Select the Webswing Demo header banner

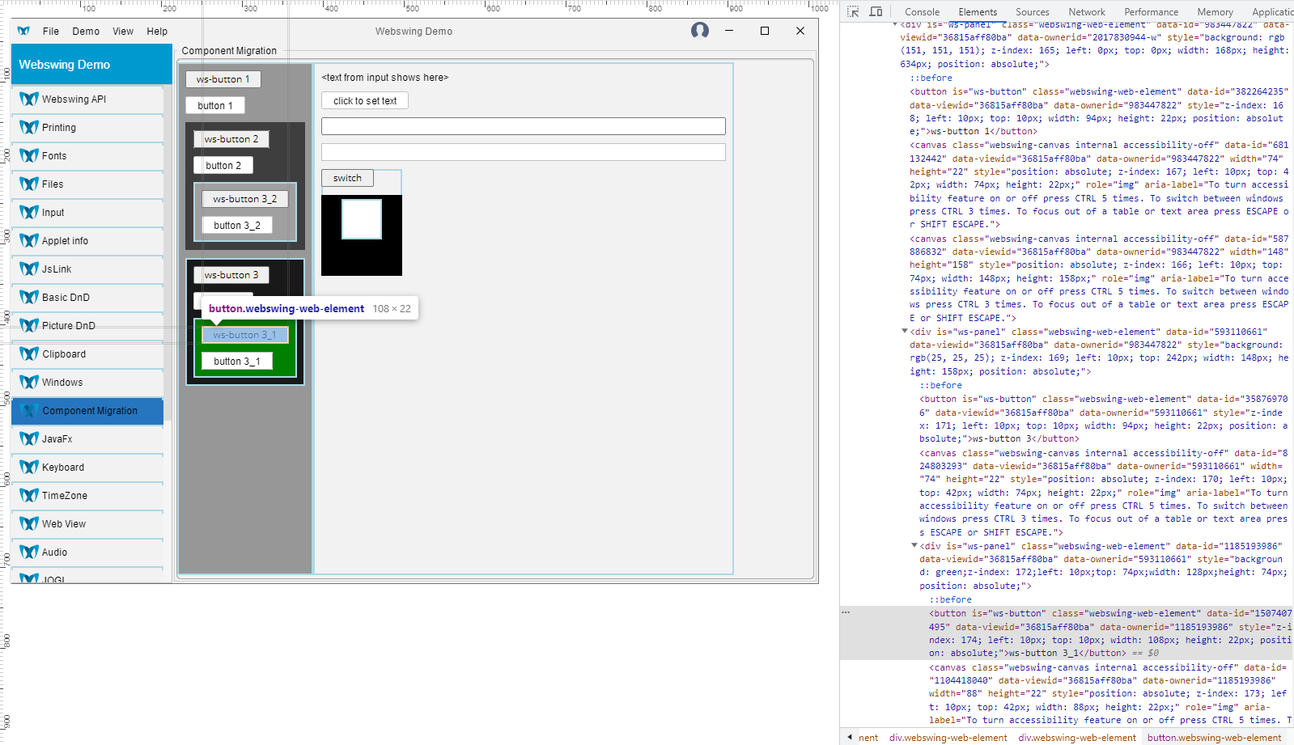tap(91, 64)
